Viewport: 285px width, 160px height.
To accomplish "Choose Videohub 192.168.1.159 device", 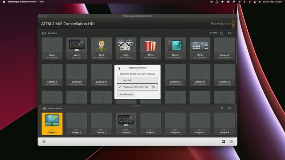I will coord(137,87).
